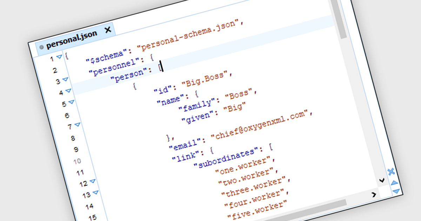Click the "Boss" family value
This screenshot has width=421, height=221.
pos(239,94)
